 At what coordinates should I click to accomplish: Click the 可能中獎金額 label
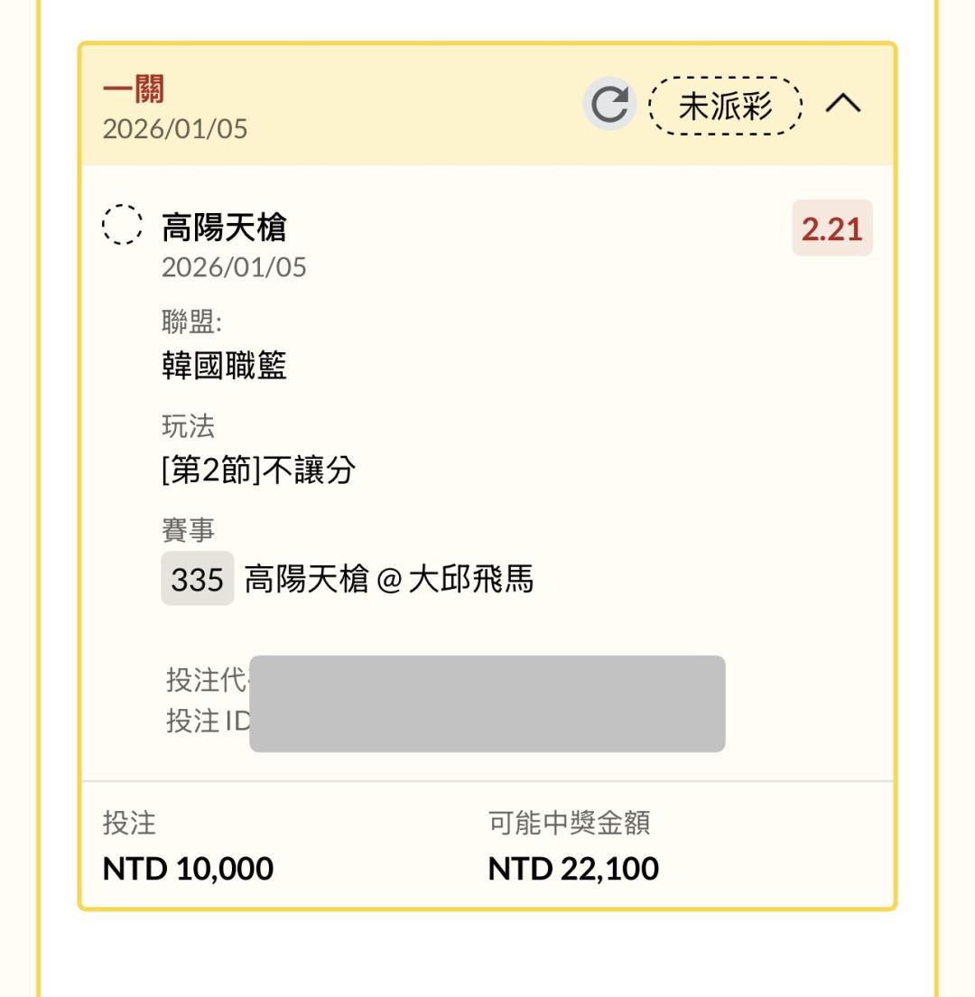tap(569, 823)
